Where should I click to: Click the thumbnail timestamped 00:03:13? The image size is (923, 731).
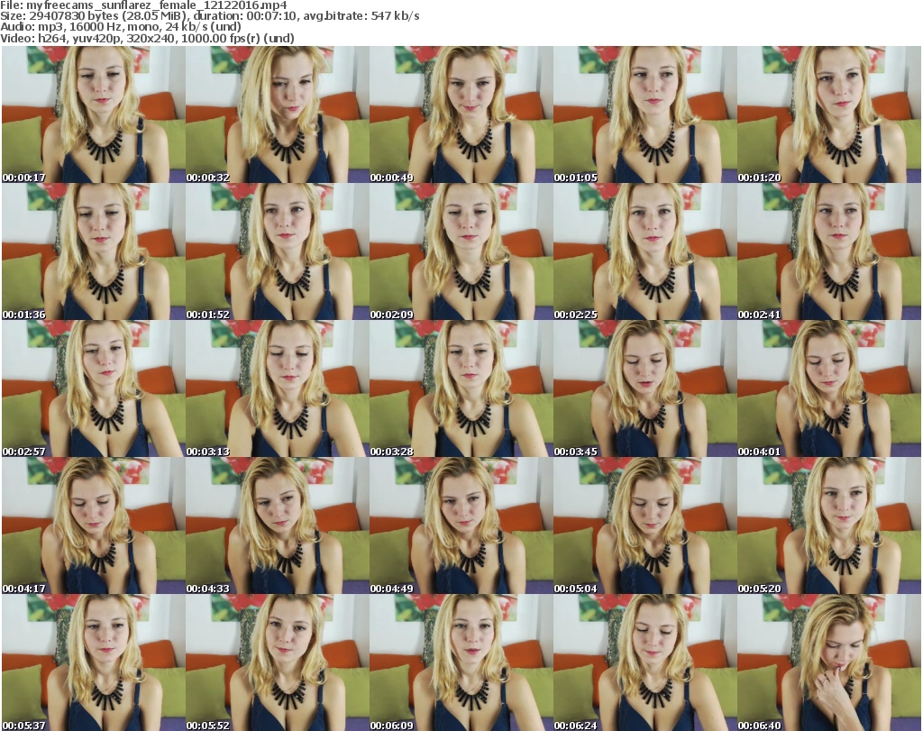(278, 389)
